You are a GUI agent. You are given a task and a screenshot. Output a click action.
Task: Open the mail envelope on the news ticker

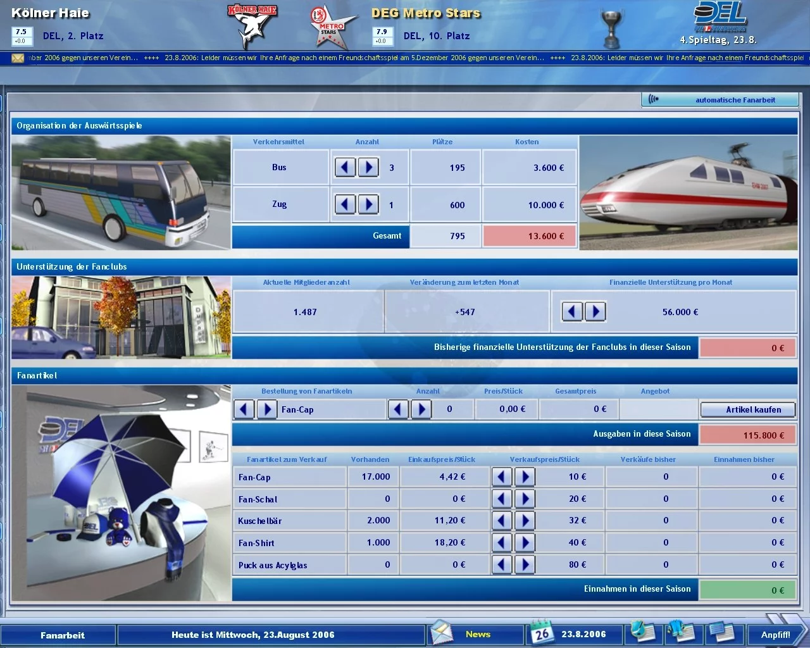tap(17, 58)
